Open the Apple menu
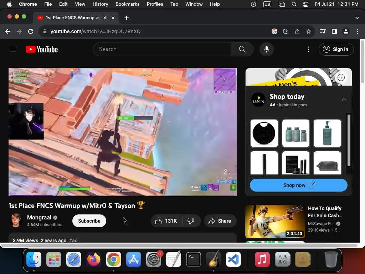 click(x=9, y=4)
